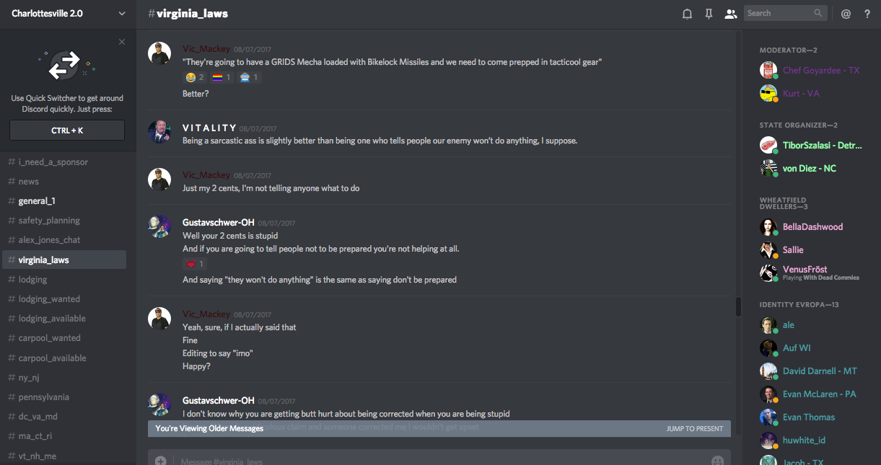Toggle the member list icon
The width and height of the screenshot is (881, 465).
pos(730,14)
